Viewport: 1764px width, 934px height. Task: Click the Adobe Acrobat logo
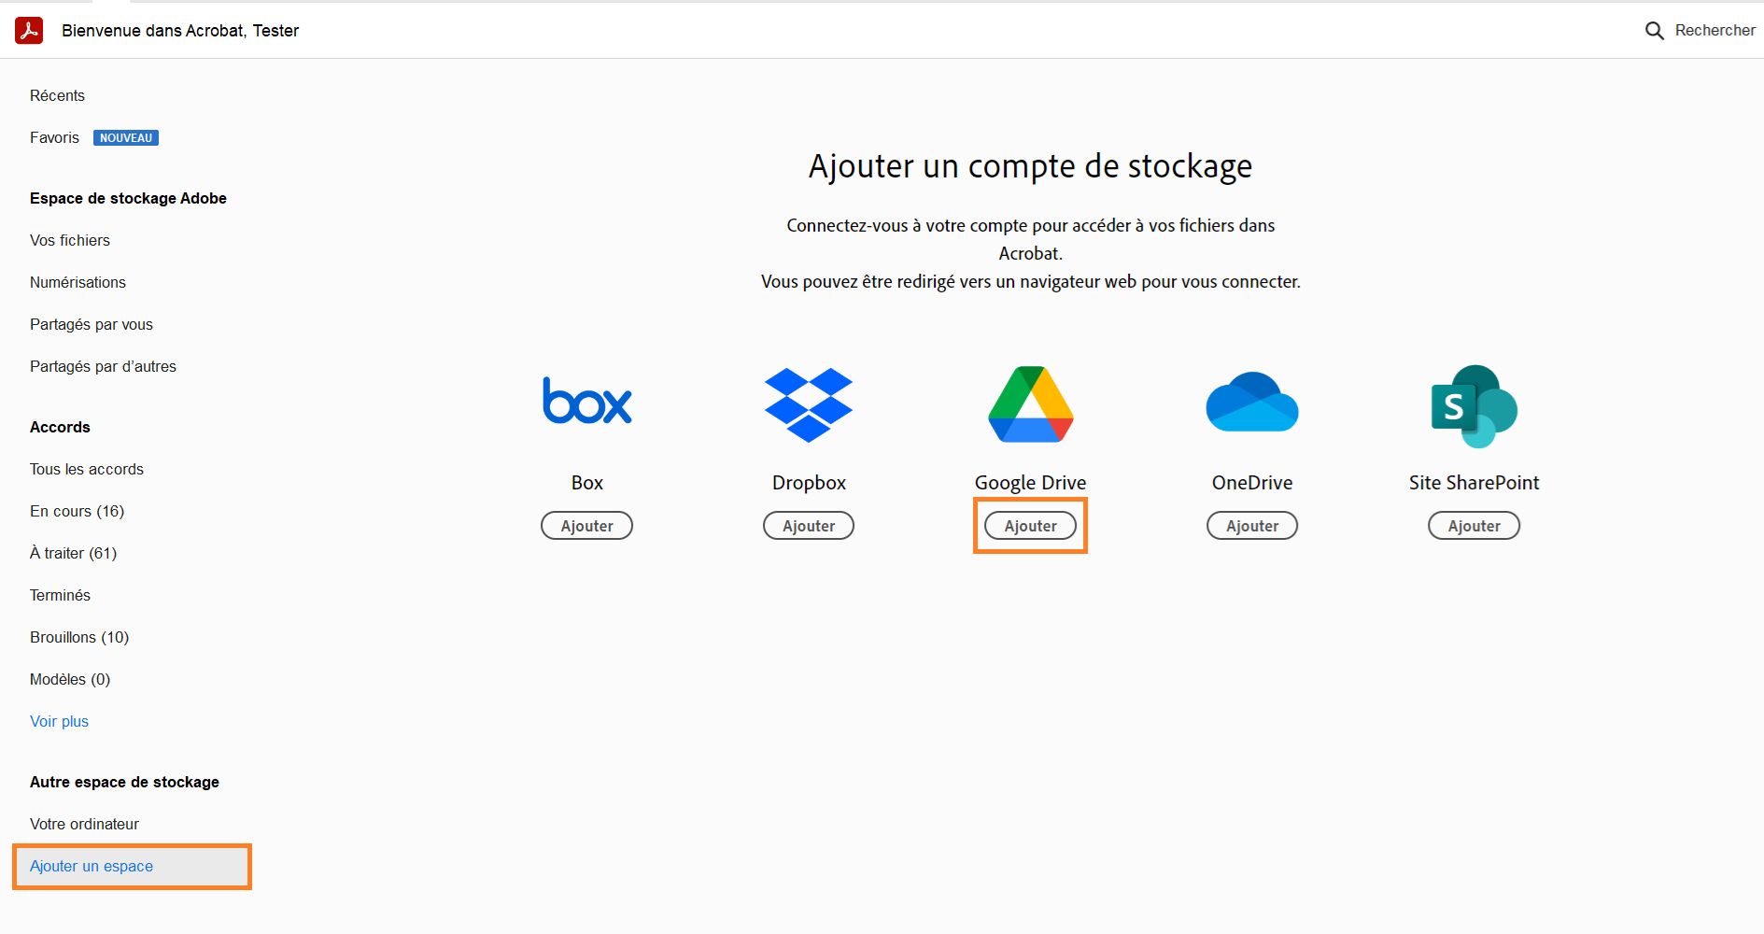click(28, 29)
